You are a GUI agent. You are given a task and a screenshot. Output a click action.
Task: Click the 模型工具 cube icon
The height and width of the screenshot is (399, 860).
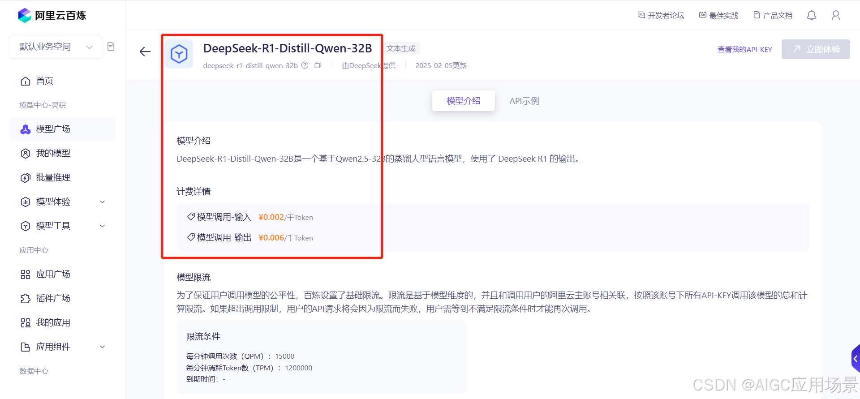coord(26,226)
